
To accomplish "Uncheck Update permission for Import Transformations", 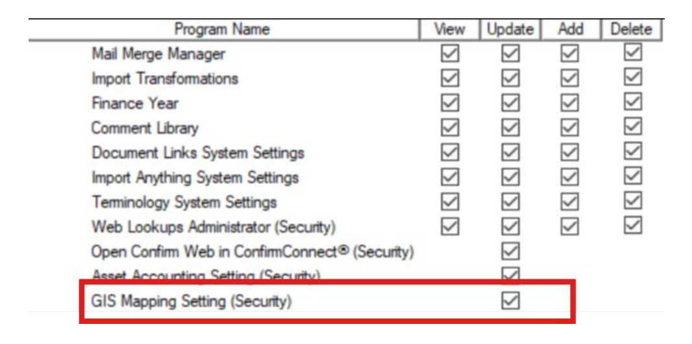I will point(512,79).
